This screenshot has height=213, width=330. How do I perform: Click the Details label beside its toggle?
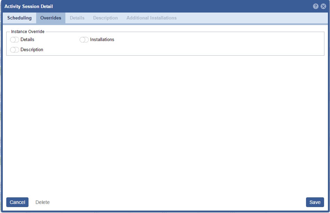(x=27, y=40)
